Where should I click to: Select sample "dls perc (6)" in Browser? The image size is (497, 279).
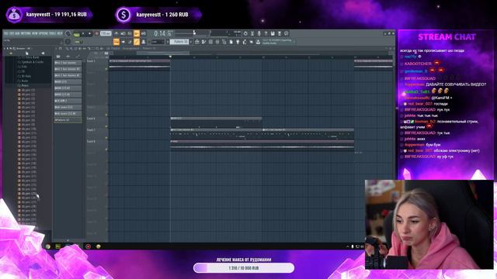point(28,112)
